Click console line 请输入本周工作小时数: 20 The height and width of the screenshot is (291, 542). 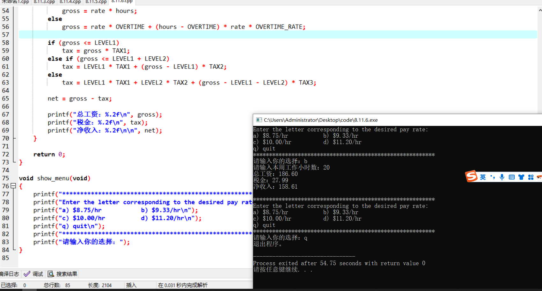(291, 168)
